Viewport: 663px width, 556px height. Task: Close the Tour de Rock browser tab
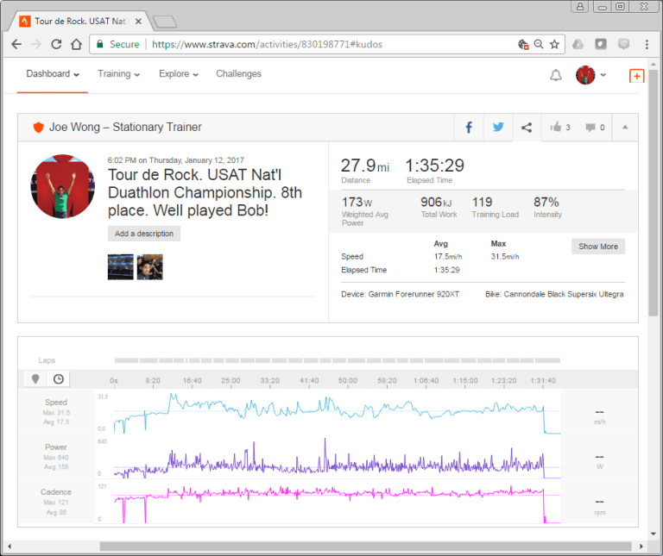138,21
